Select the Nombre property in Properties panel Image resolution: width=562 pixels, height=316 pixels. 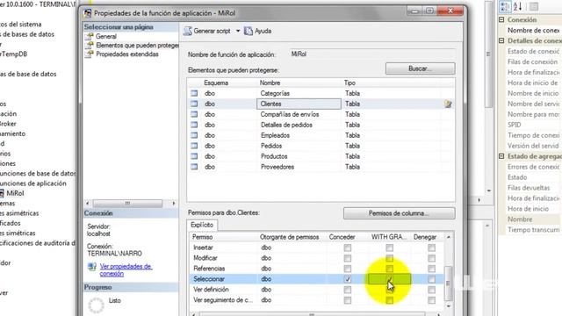(534, 219)
